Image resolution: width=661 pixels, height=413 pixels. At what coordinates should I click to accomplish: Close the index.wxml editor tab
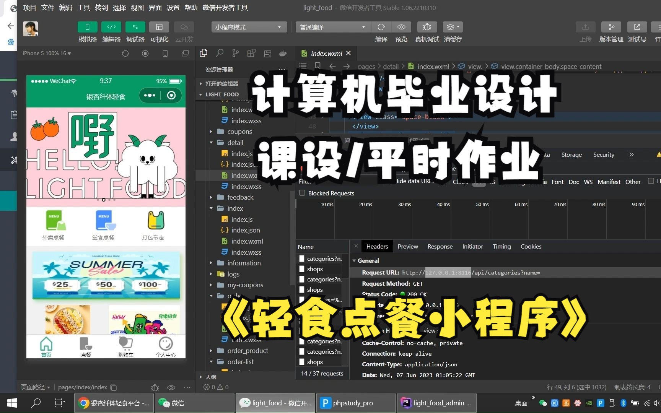coord(348,53)
